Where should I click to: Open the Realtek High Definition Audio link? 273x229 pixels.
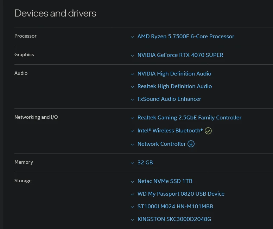pyautogui.click(x=174, y=86)
